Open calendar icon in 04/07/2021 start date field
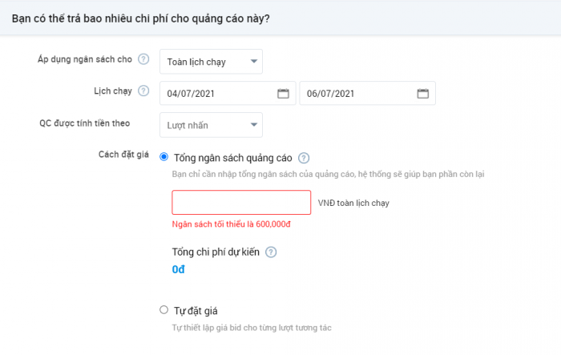Image resolution: width=561 pixels, height=355 pixels. pyautogui.click(x=283, y=94)
